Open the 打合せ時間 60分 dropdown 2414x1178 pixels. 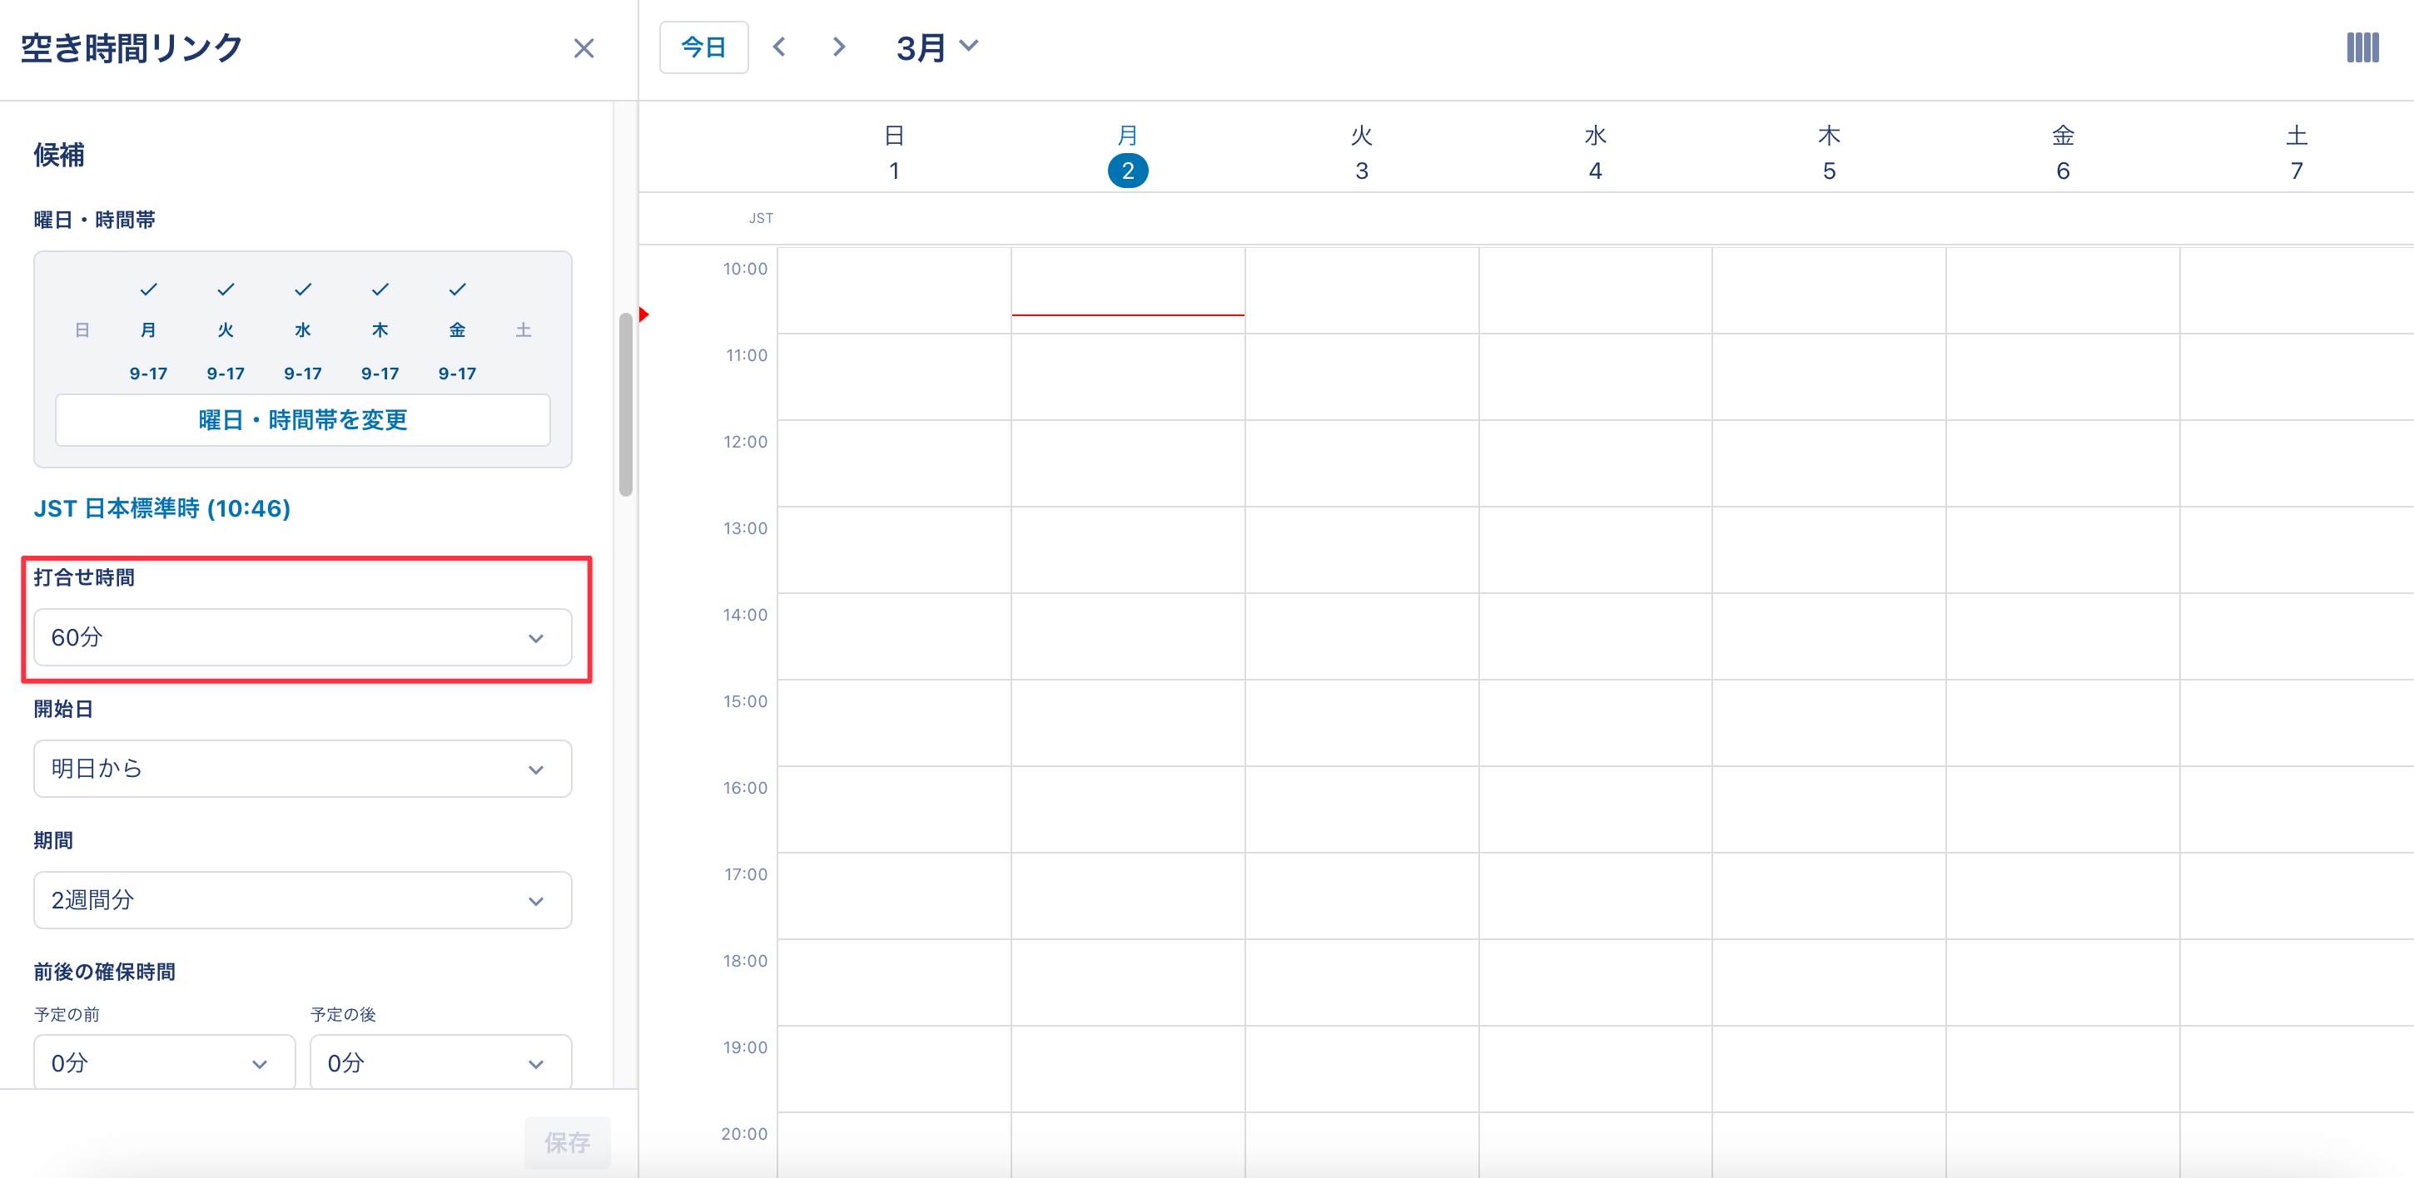(301, 638)
